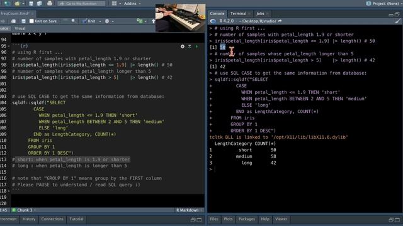Viewport: 403px width, 226px height.
Task: Maximize the Files pane
Action: click(397, 220)
